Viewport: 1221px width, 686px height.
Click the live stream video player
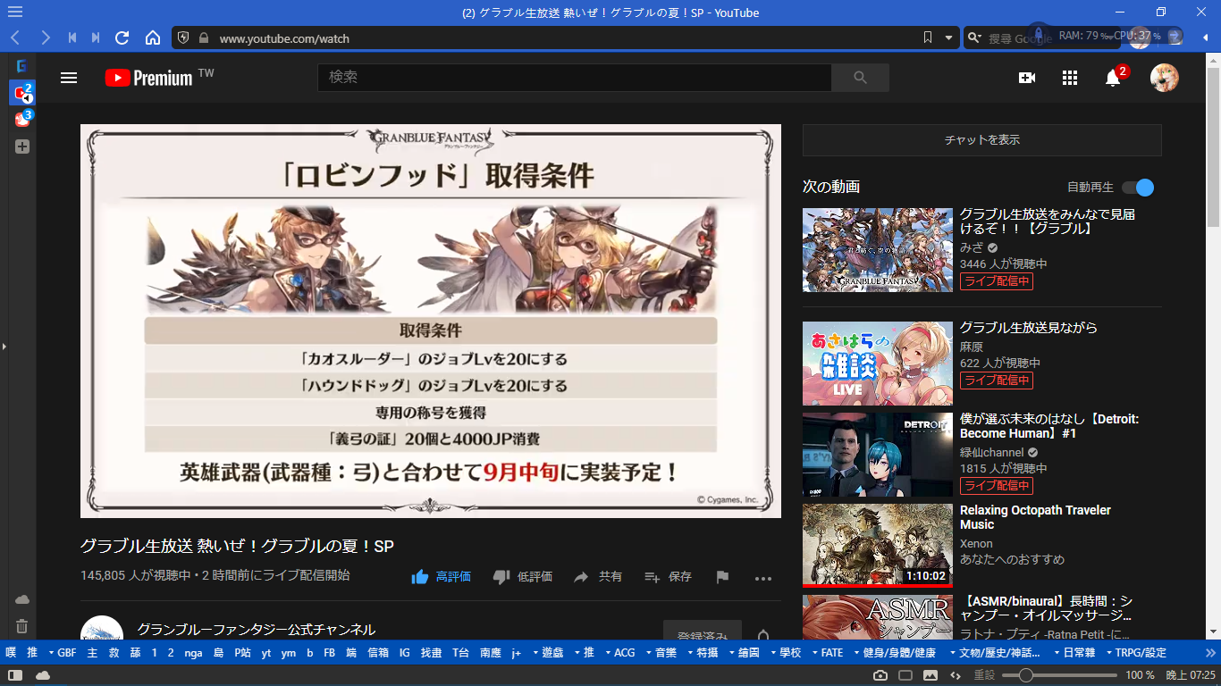point(431,321)
